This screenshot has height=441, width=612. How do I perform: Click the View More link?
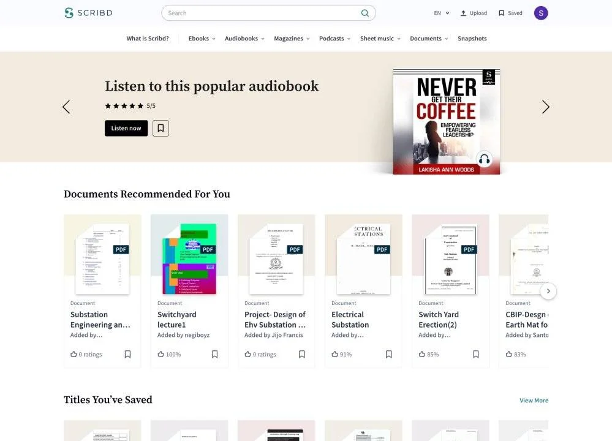click(x=534, y=401)
